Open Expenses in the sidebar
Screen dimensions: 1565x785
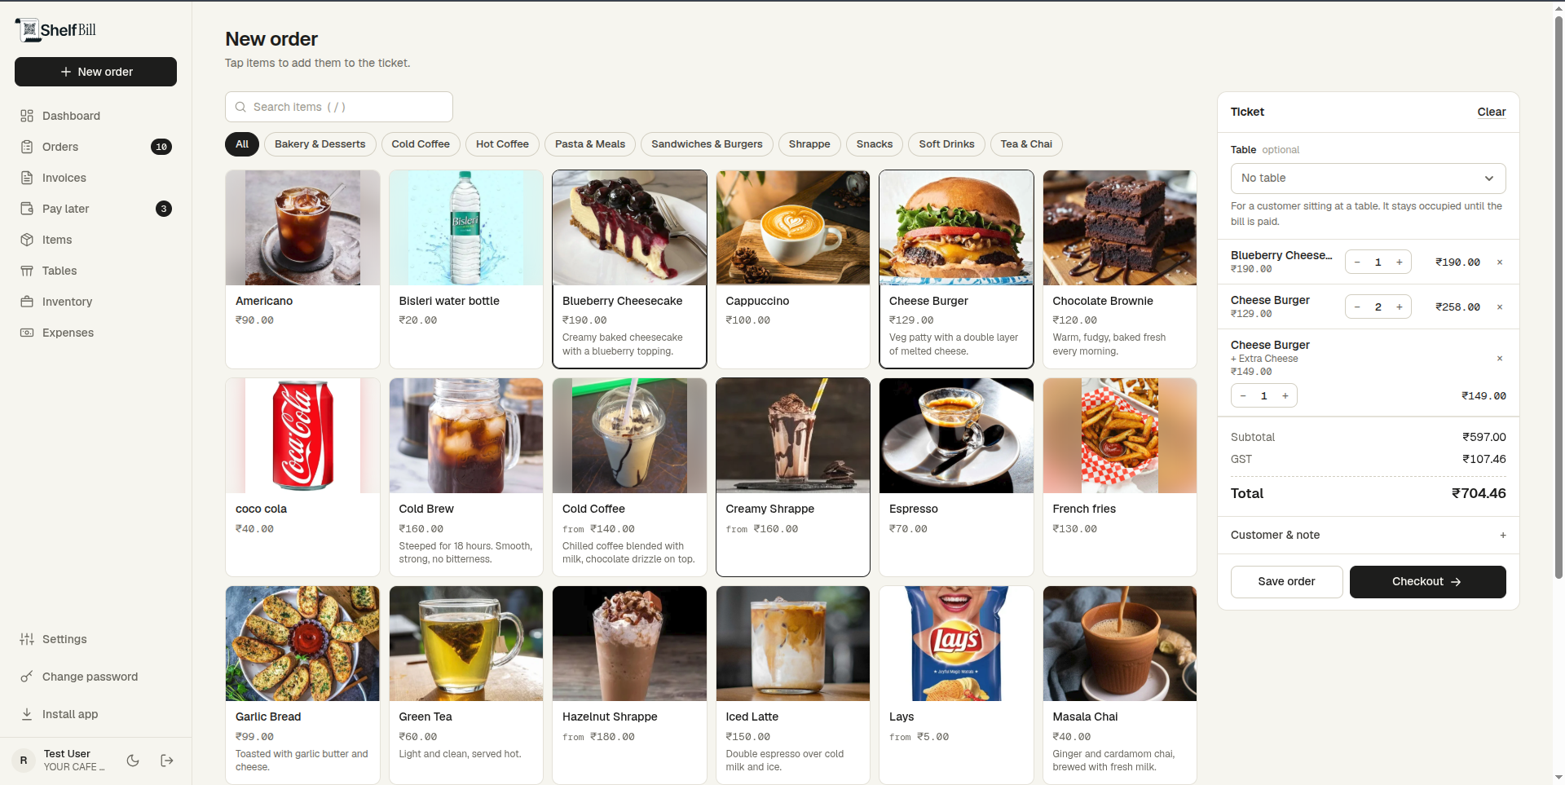[95, 333]
